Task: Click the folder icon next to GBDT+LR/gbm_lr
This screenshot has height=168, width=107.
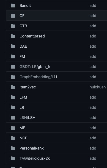Action: 13,67
